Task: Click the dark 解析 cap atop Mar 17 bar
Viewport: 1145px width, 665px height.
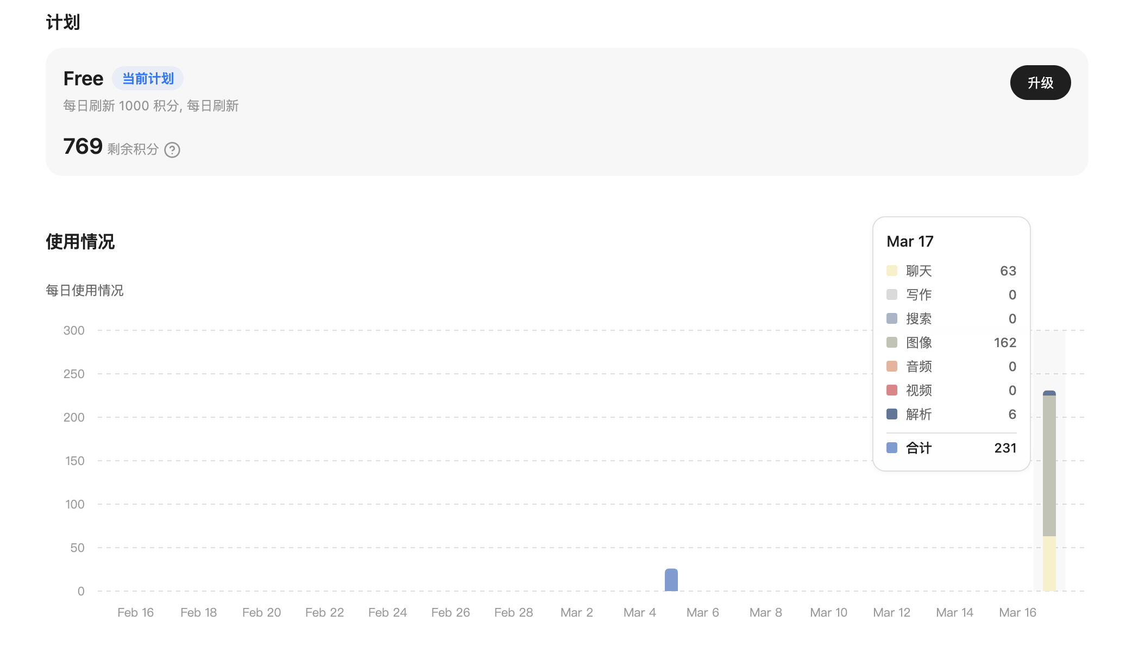Action: click(1049, 393)
